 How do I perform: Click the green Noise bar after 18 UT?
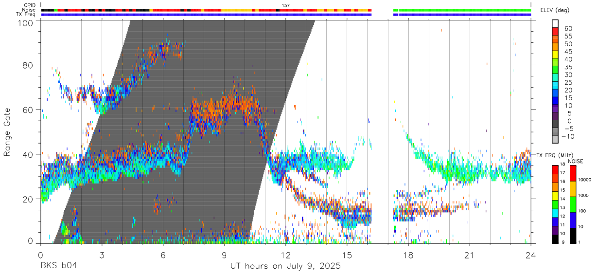[465, 10]
